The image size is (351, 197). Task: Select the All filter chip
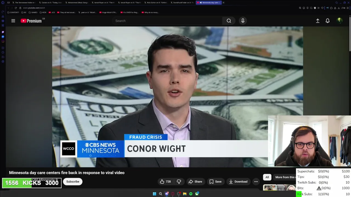(x=267, y=177)
